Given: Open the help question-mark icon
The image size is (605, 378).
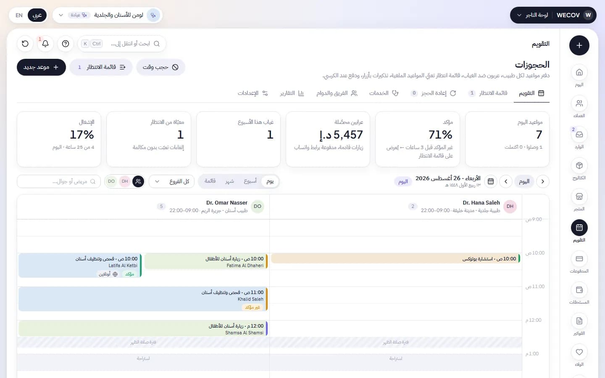Looking at the screenshot, I should pyautogui.click(x=66, y=44).
